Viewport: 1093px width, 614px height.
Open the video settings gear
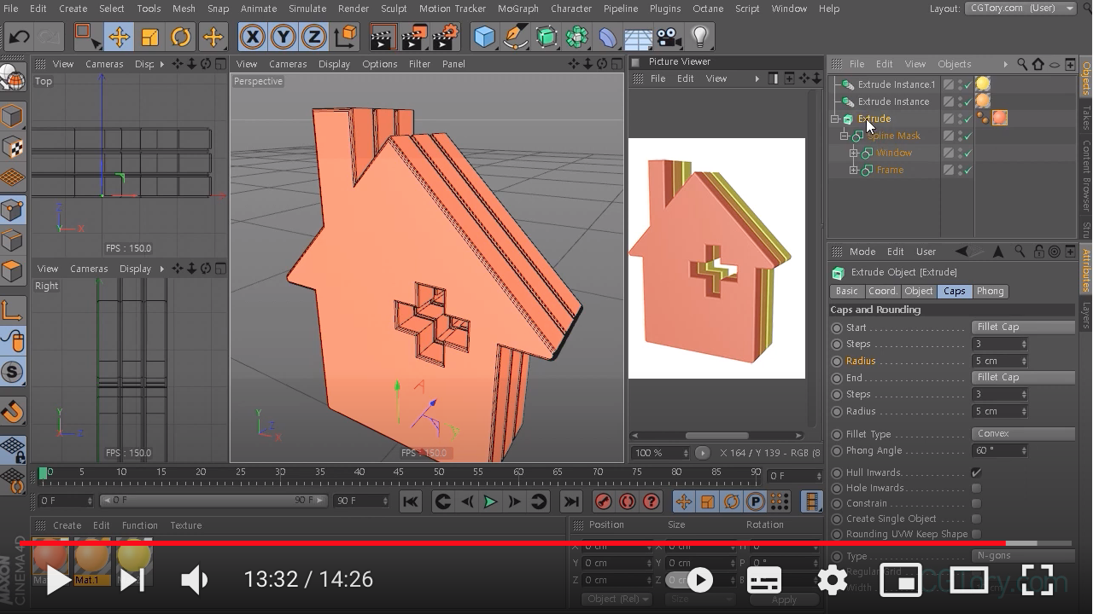coord(832,580)
